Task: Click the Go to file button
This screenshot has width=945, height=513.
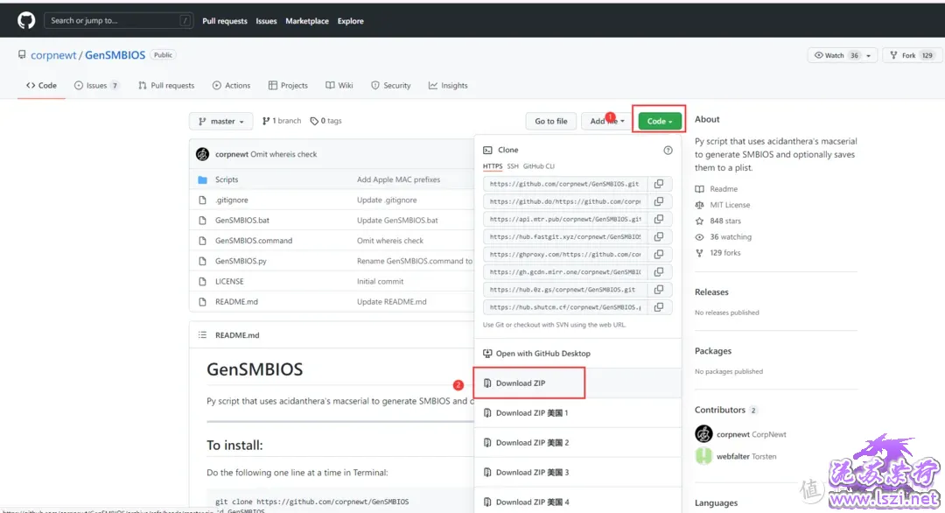Action: coord(551,121)
